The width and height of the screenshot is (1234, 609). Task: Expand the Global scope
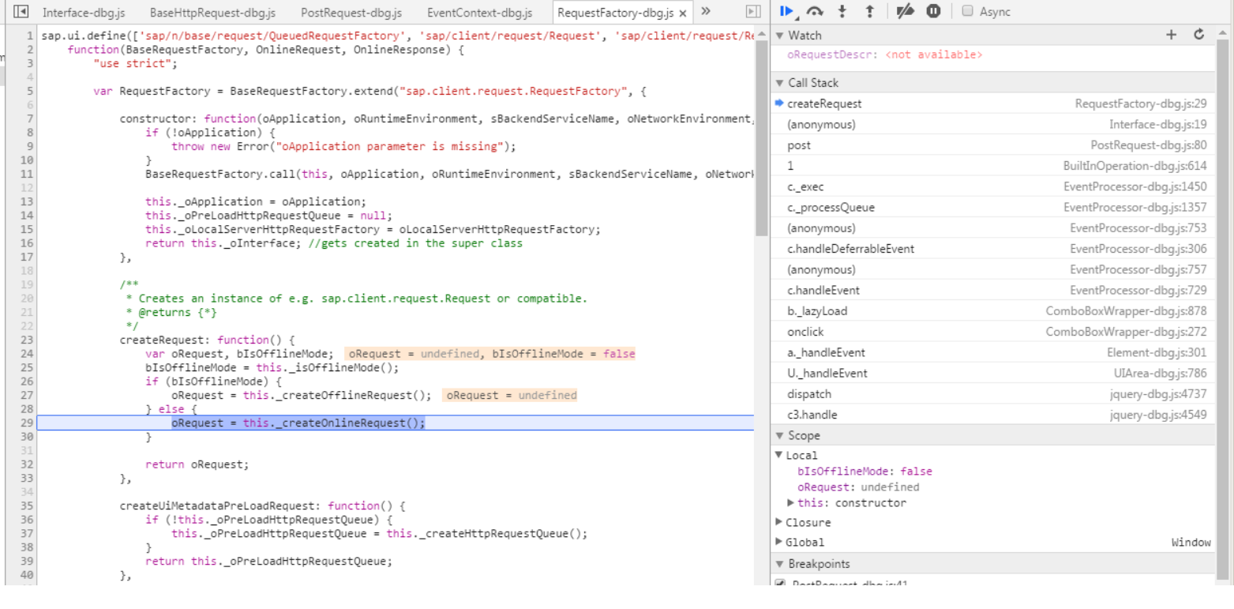pyautogui.click(x=779, y=542)
